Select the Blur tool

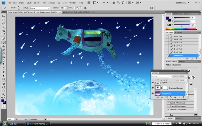click(x=4, y=60)
